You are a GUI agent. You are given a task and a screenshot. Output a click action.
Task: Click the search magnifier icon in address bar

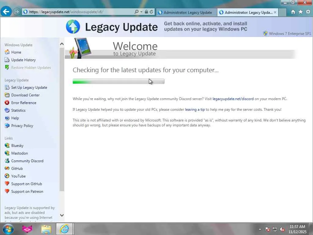click(137, 12)
